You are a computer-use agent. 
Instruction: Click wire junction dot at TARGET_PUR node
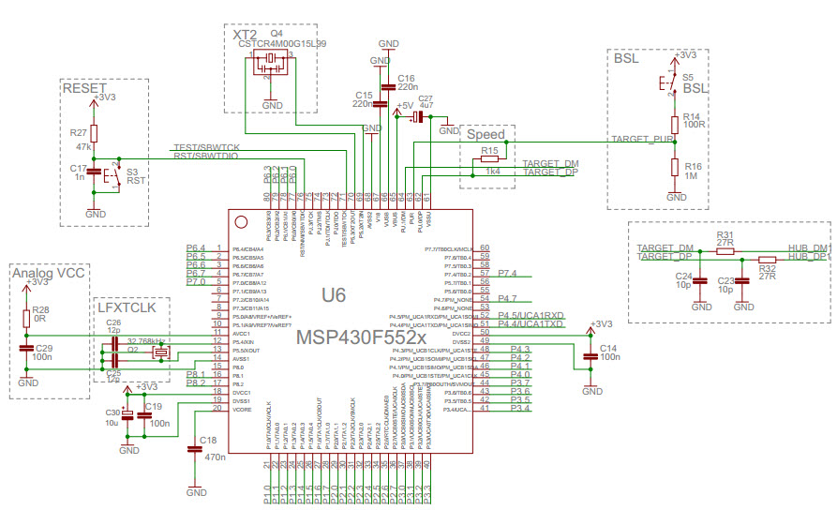(x=675, y=142)
